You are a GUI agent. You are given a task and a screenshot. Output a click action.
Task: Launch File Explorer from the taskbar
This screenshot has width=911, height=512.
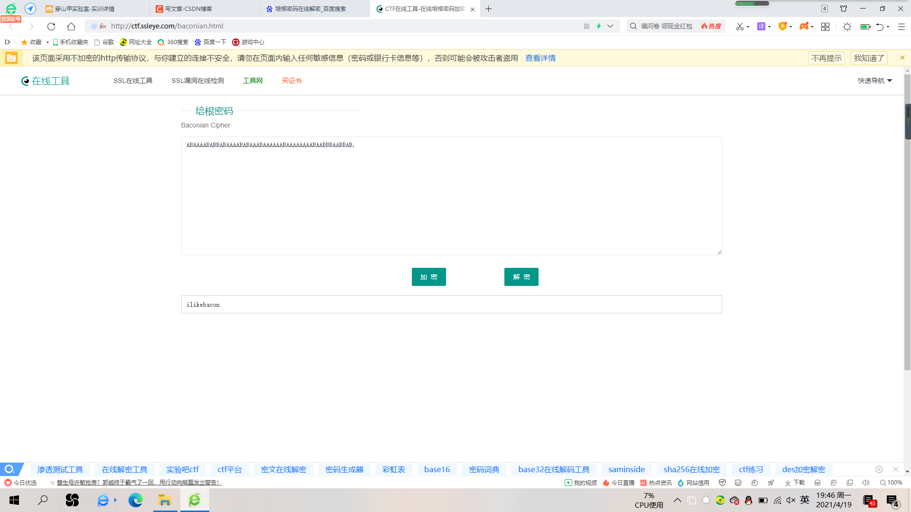tap(165, 500)
